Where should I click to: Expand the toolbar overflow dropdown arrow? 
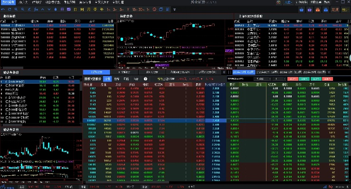click(x=175, y=9)
